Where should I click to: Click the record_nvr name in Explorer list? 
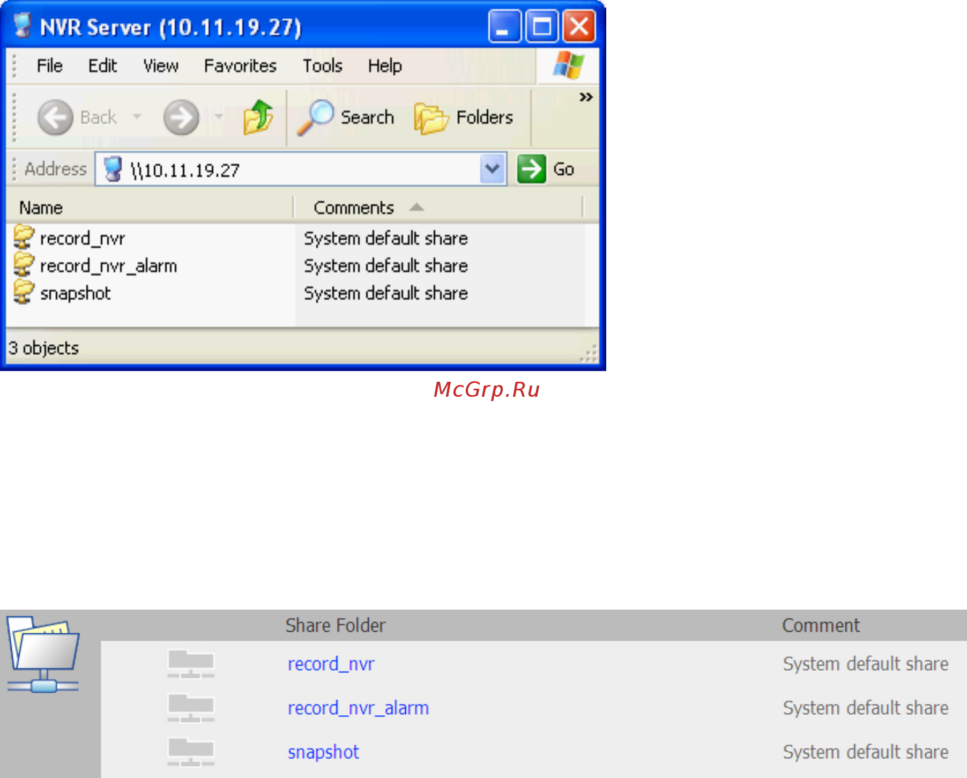coord(83,238)
